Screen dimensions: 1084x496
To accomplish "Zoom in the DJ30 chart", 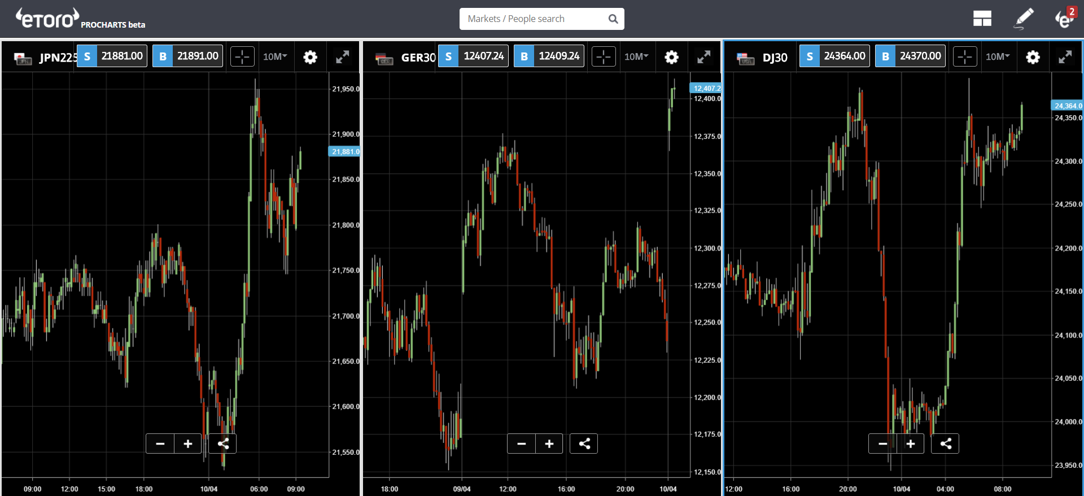I will [x=911, y=444].
